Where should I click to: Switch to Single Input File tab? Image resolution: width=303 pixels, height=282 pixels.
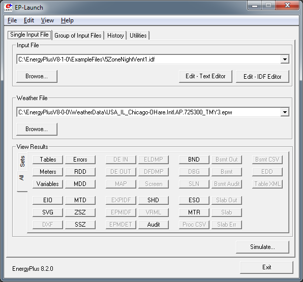coord(29,35)
